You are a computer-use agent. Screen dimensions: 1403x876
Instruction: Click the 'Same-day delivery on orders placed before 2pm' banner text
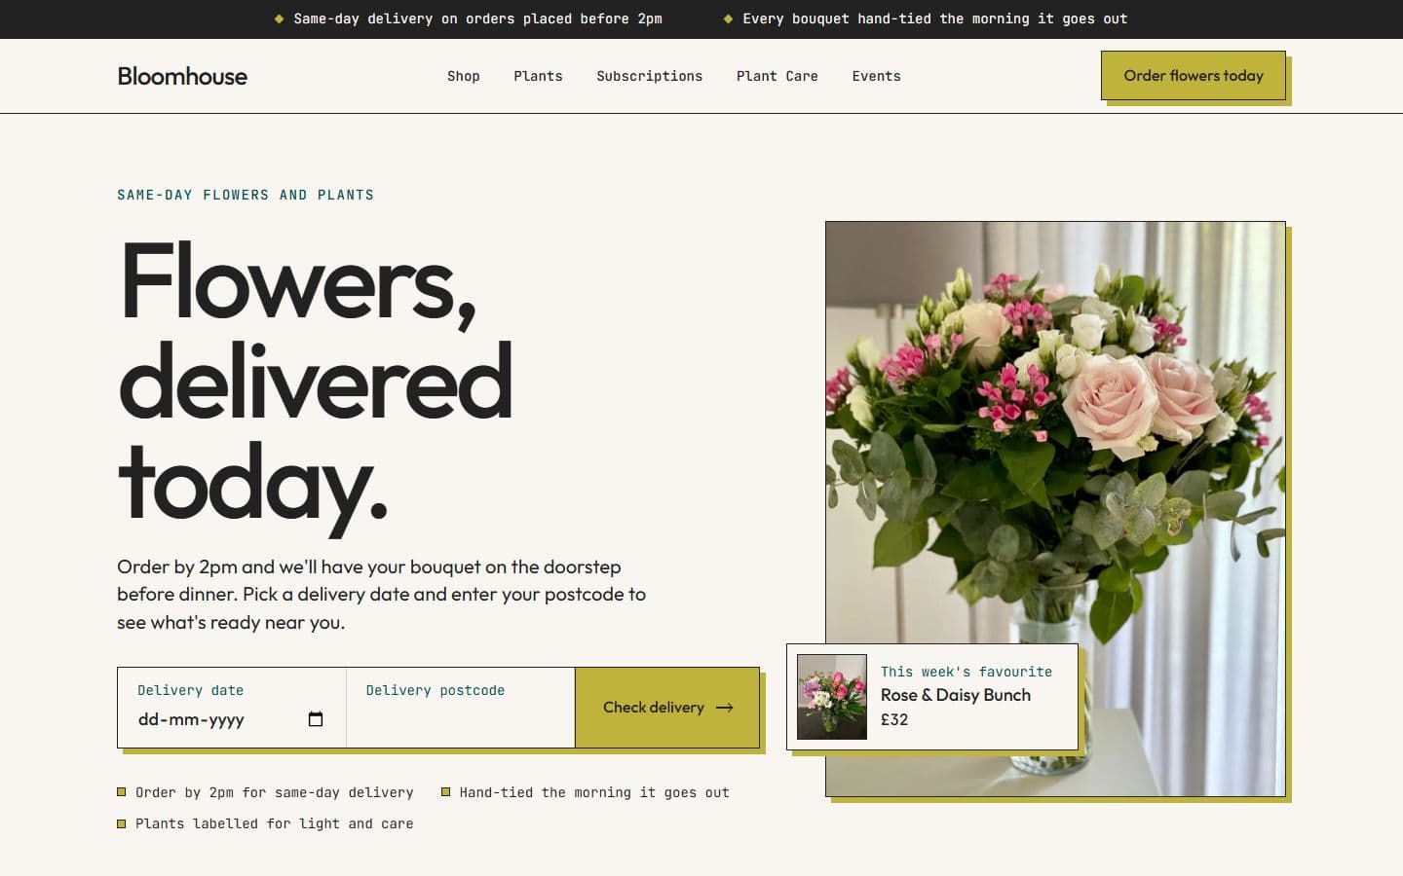point(478,18)
